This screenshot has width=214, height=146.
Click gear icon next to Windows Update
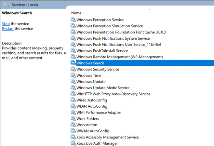click(x=73, y=82)
